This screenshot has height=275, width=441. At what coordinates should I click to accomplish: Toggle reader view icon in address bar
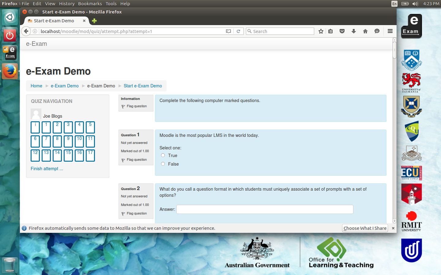click(228, 31)
